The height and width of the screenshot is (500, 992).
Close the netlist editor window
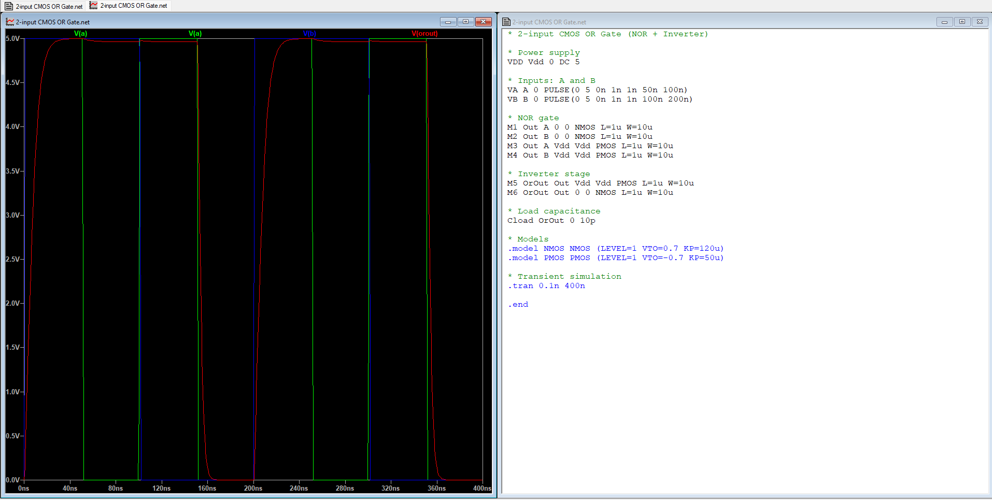coord(980,22)
